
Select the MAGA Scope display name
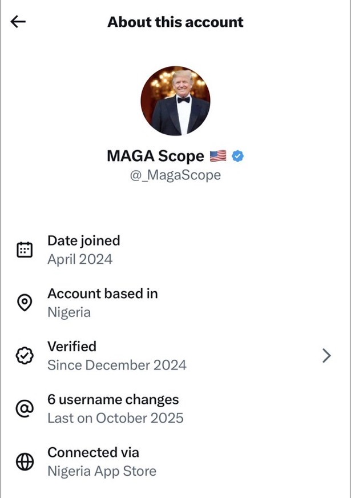coord(155,155)
